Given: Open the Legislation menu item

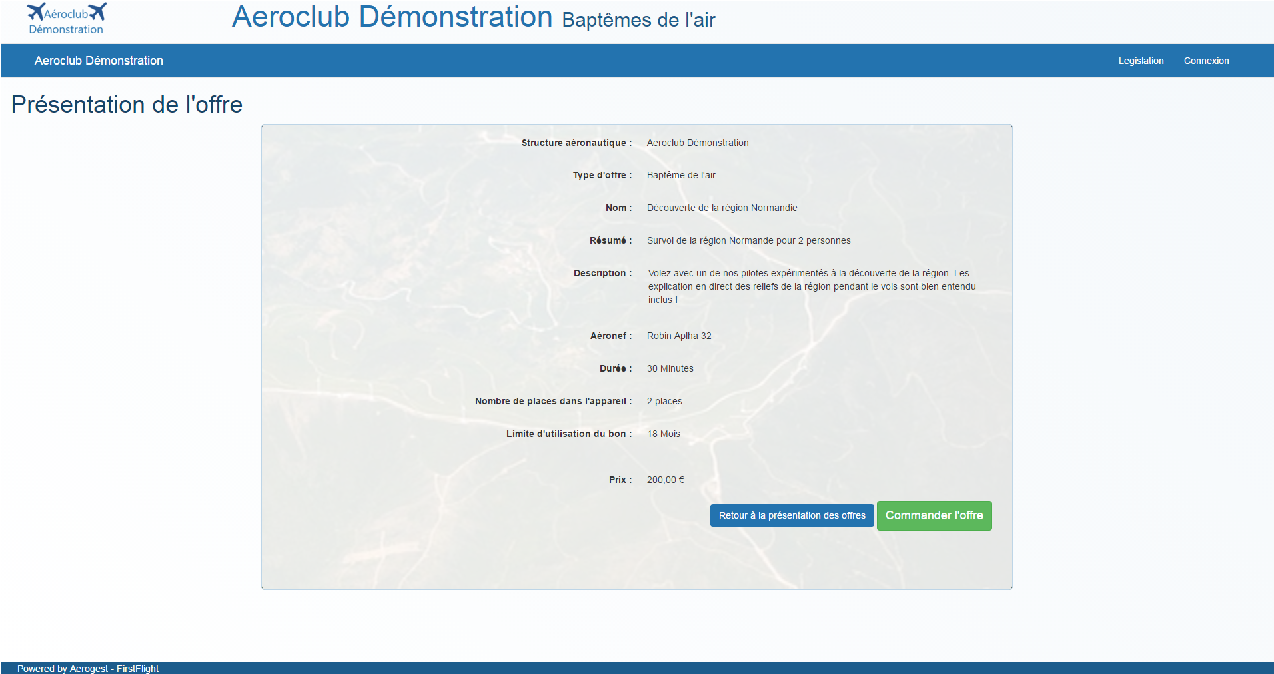Looking at the screenshot, I should coord(1141,61).
